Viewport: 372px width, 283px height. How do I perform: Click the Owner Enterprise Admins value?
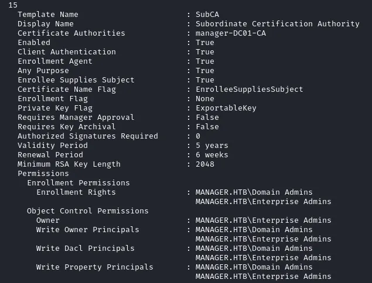[264, 220]
